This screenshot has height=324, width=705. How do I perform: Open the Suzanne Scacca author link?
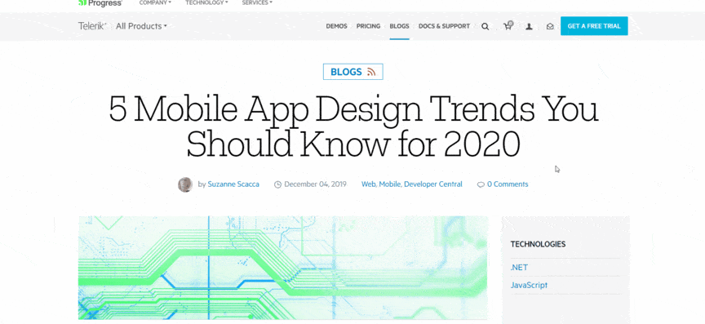click(x=233, y=184)
